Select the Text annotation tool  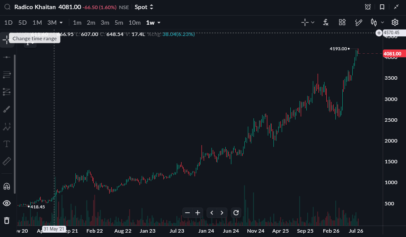click(x=7, y=144)
